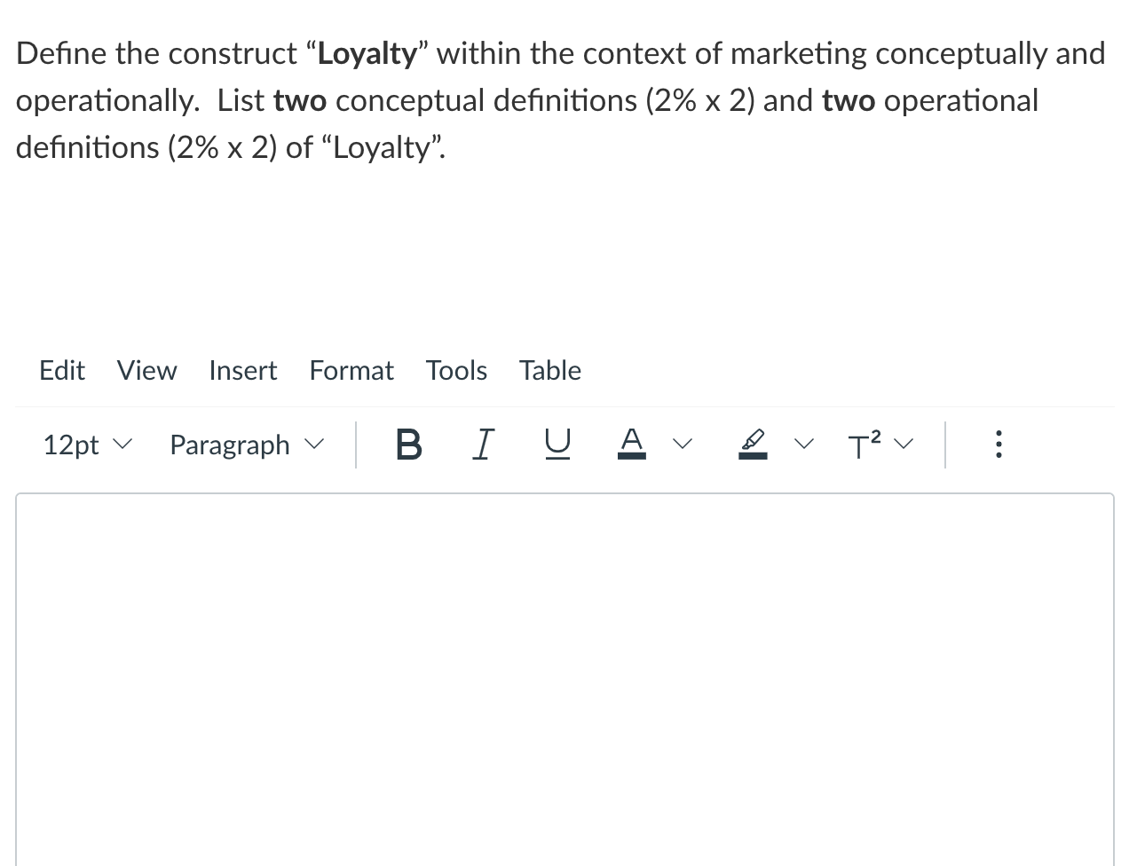1129x866 pixels.
Task: Open the Edit menu
Action: (61, 370)
